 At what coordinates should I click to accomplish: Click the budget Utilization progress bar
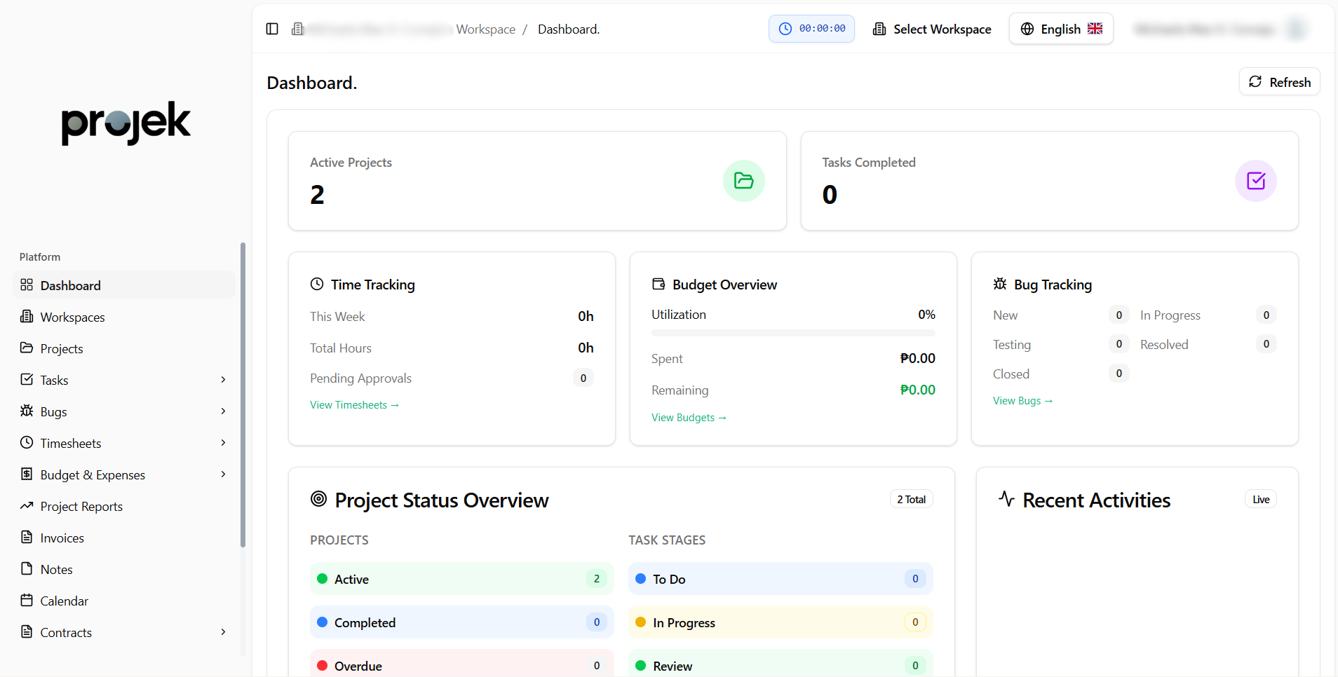[x=793, y=333]
